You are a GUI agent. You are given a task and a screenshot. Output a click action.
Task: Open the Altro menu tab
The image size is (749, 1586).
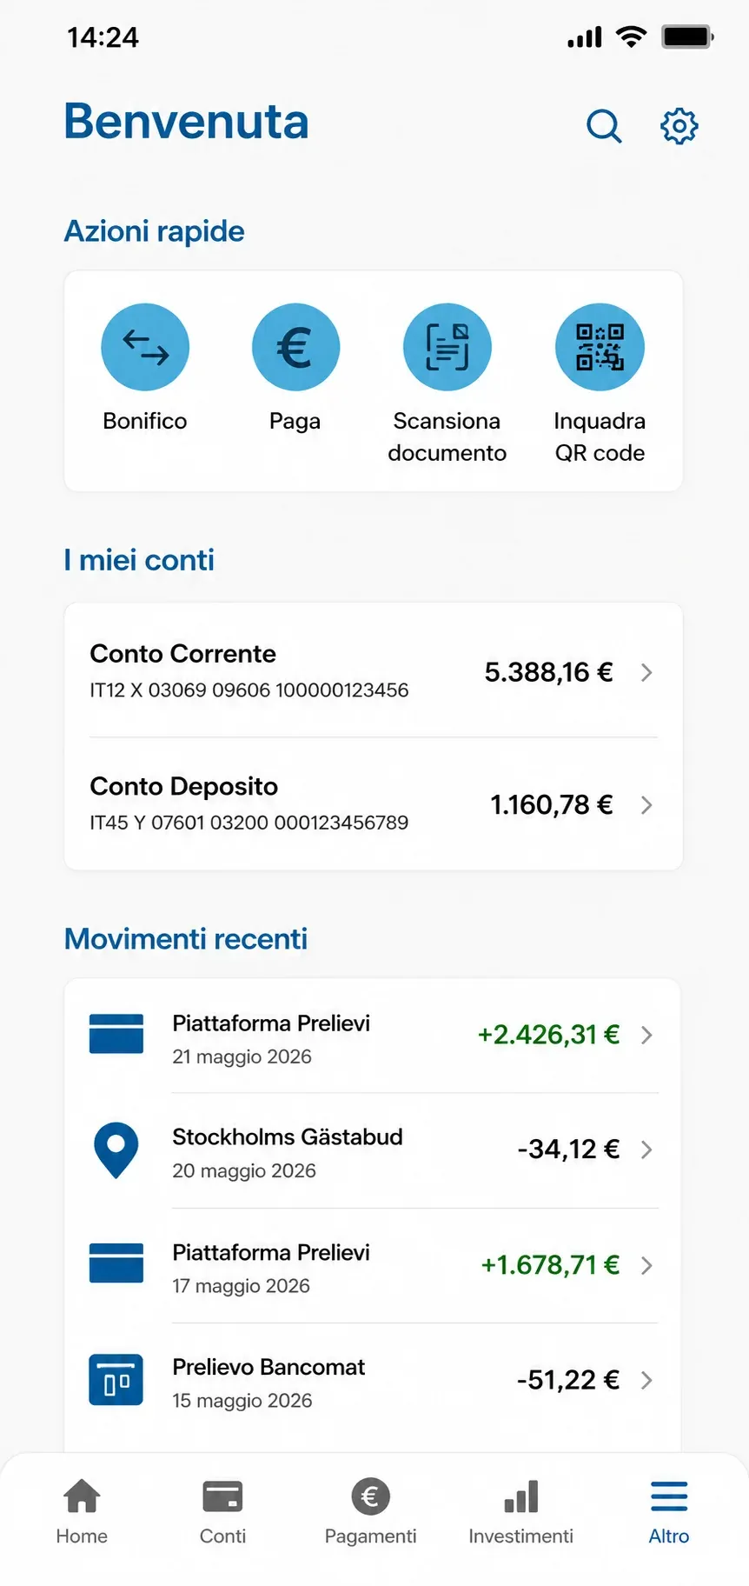[669, 1512]
